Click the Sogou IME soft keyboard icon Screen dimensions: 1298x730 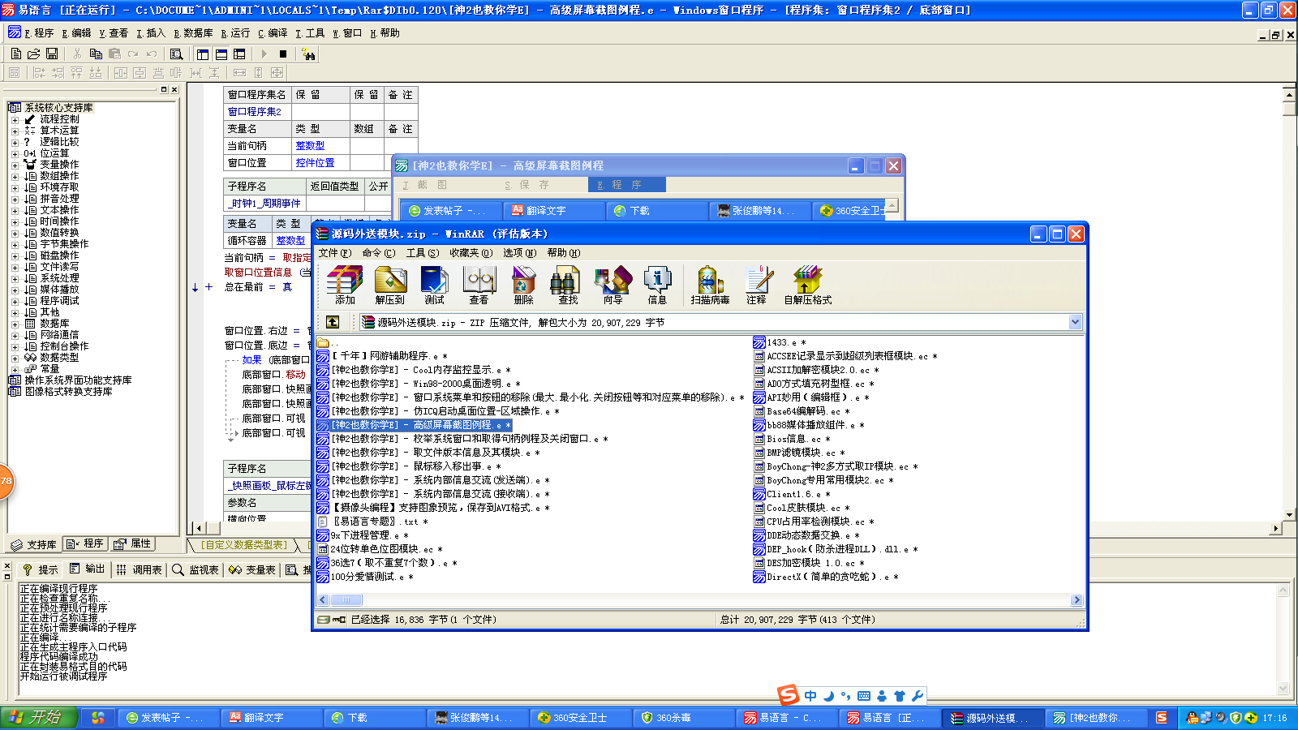coord(863,696)
